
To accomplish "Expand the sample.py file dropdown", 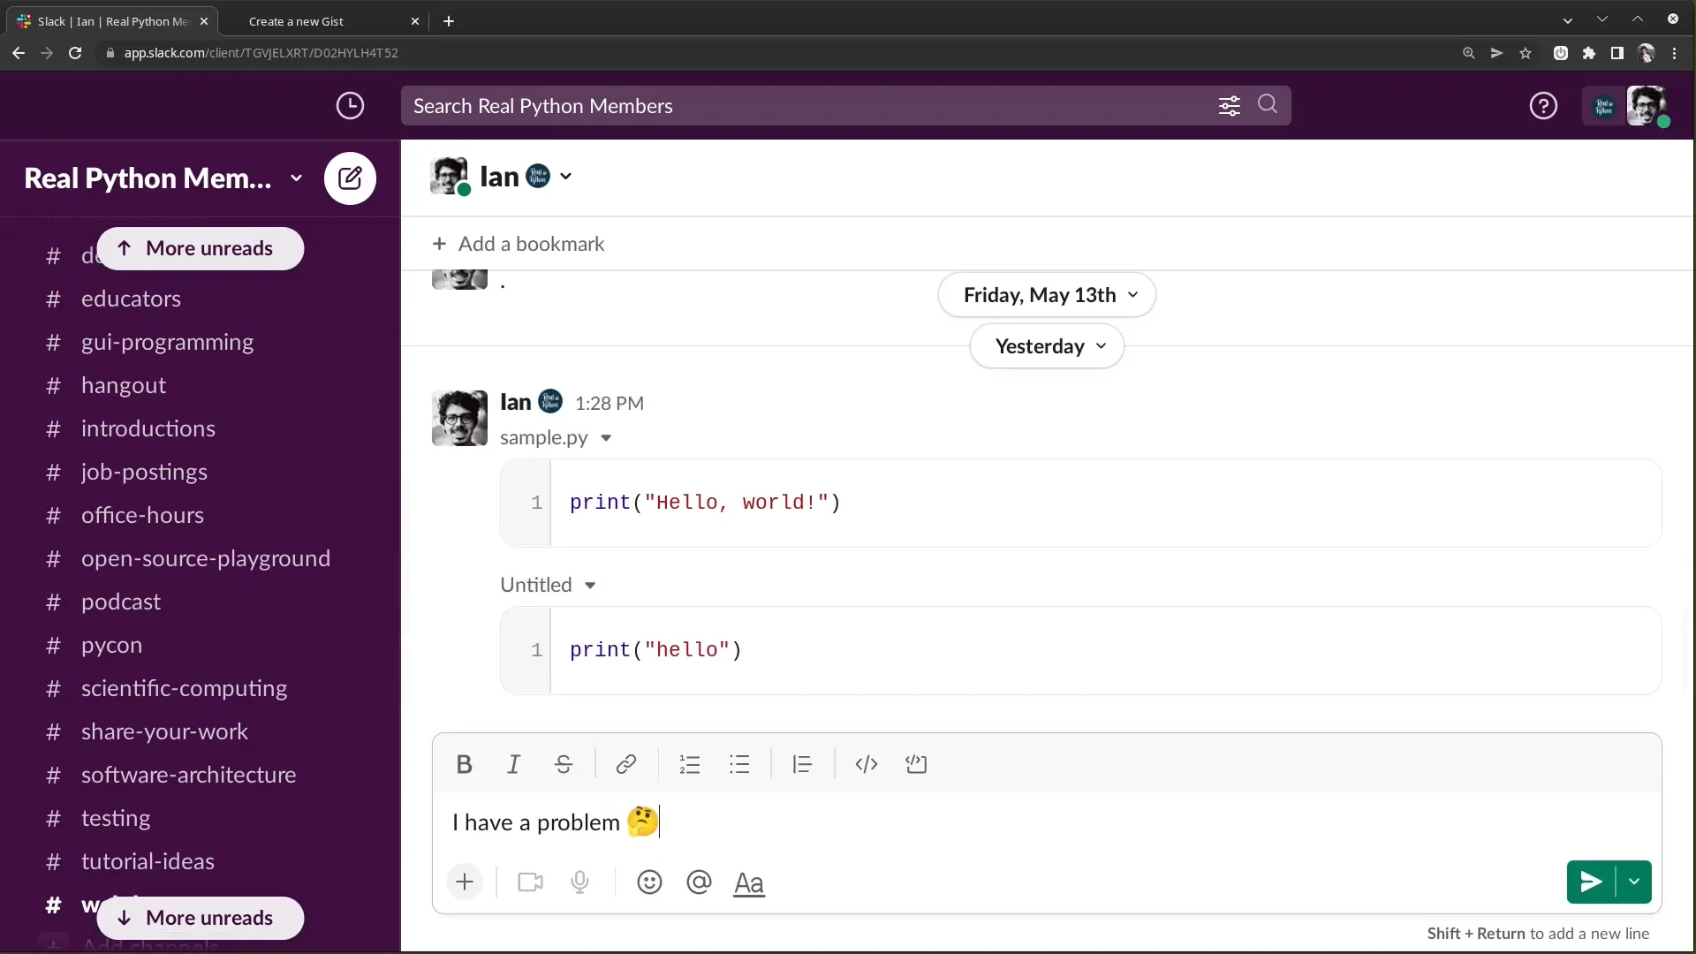I will coord(606,438).
